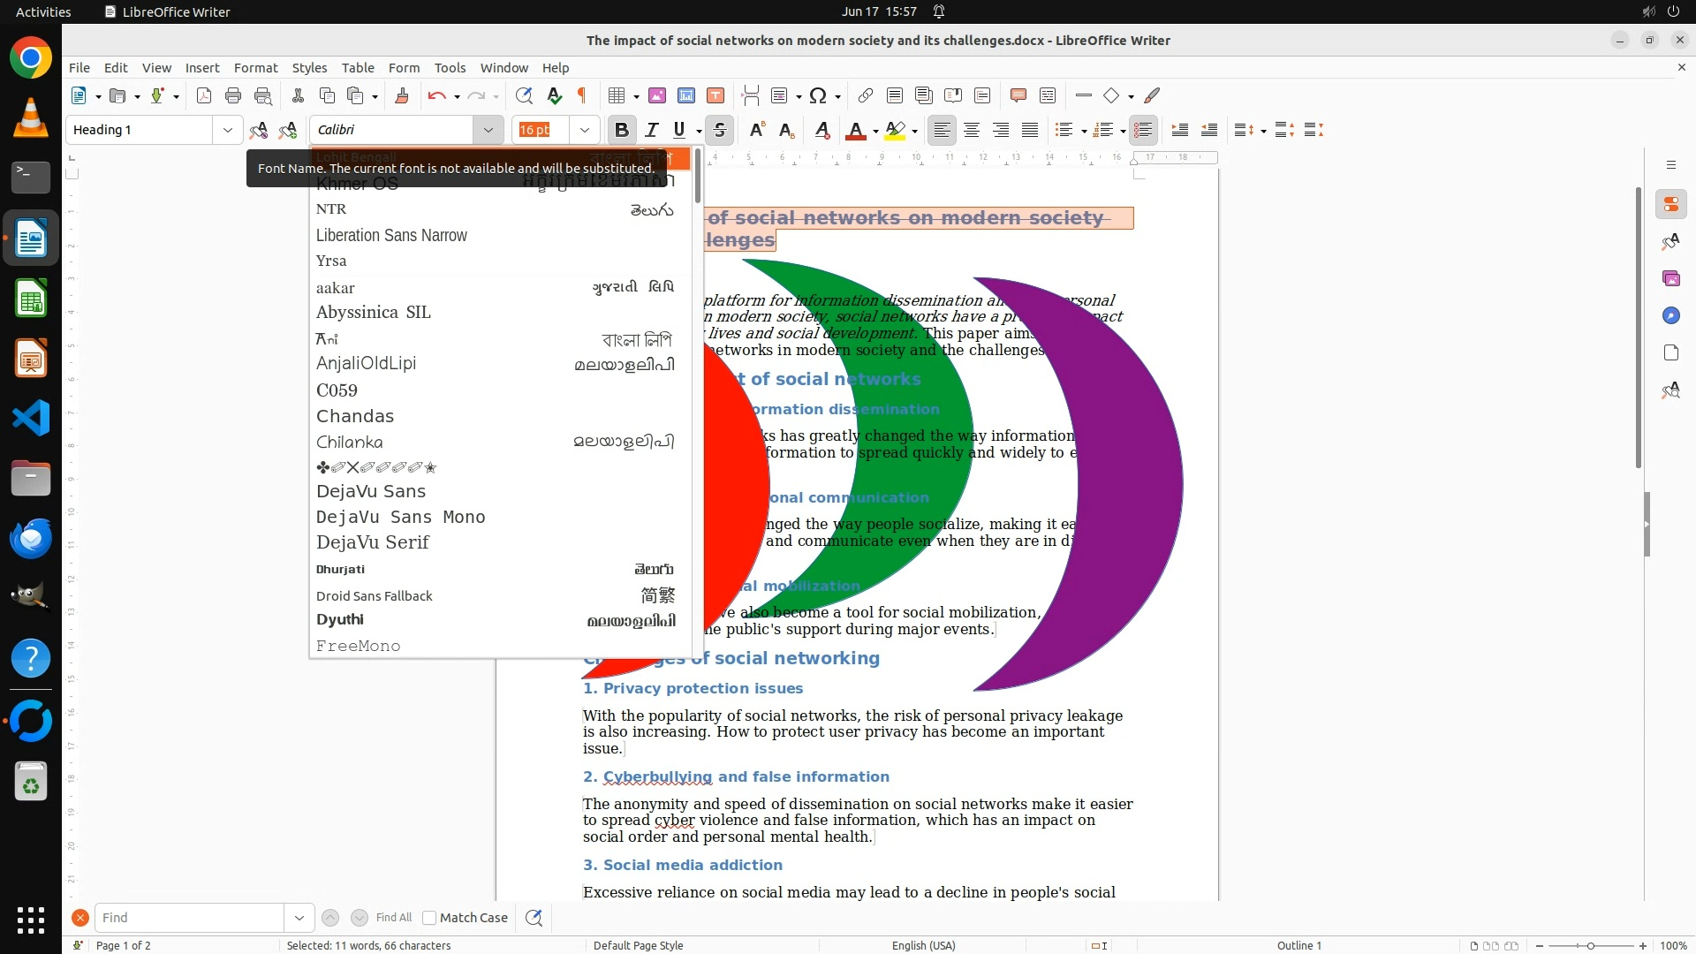Image resolution: width=1696 pixels, height=954 pixels.
Task: Click the Find All button
Action: point(393,918)
